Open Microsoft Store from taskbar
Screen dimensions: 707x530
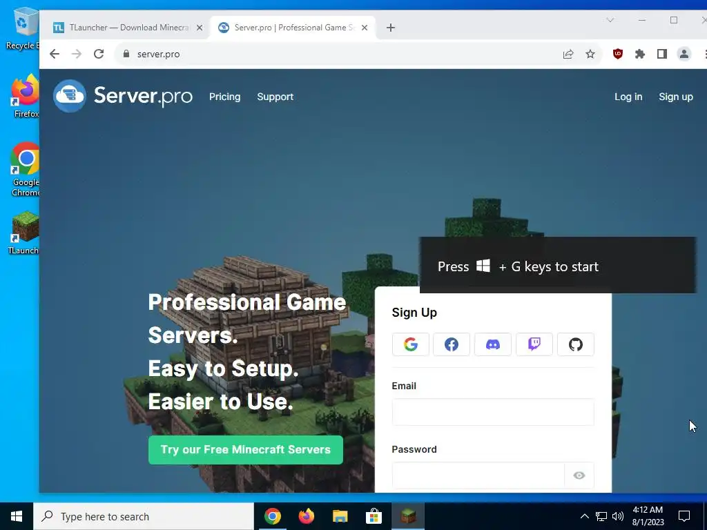tap(374, 516)
